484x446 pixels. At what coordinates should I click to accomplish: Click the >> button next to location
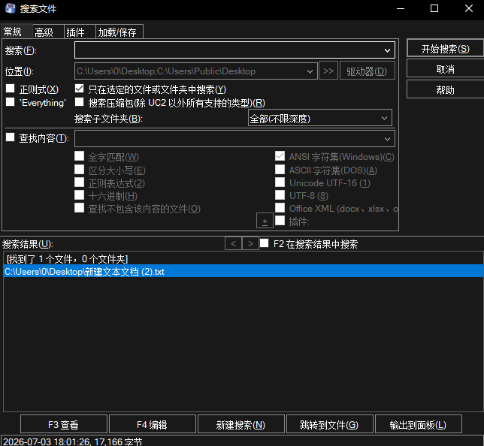(328, 71)
